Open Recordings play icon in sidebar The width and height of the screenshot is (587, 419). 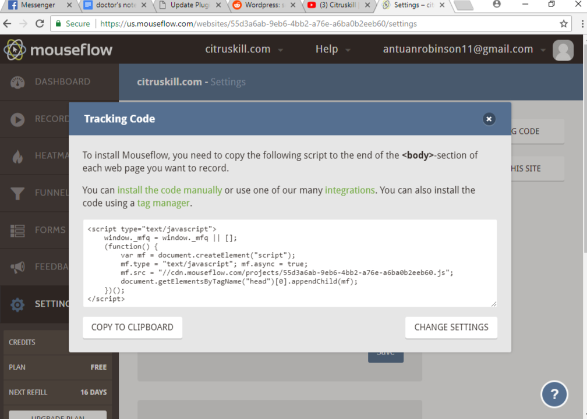tap(17, 119)
